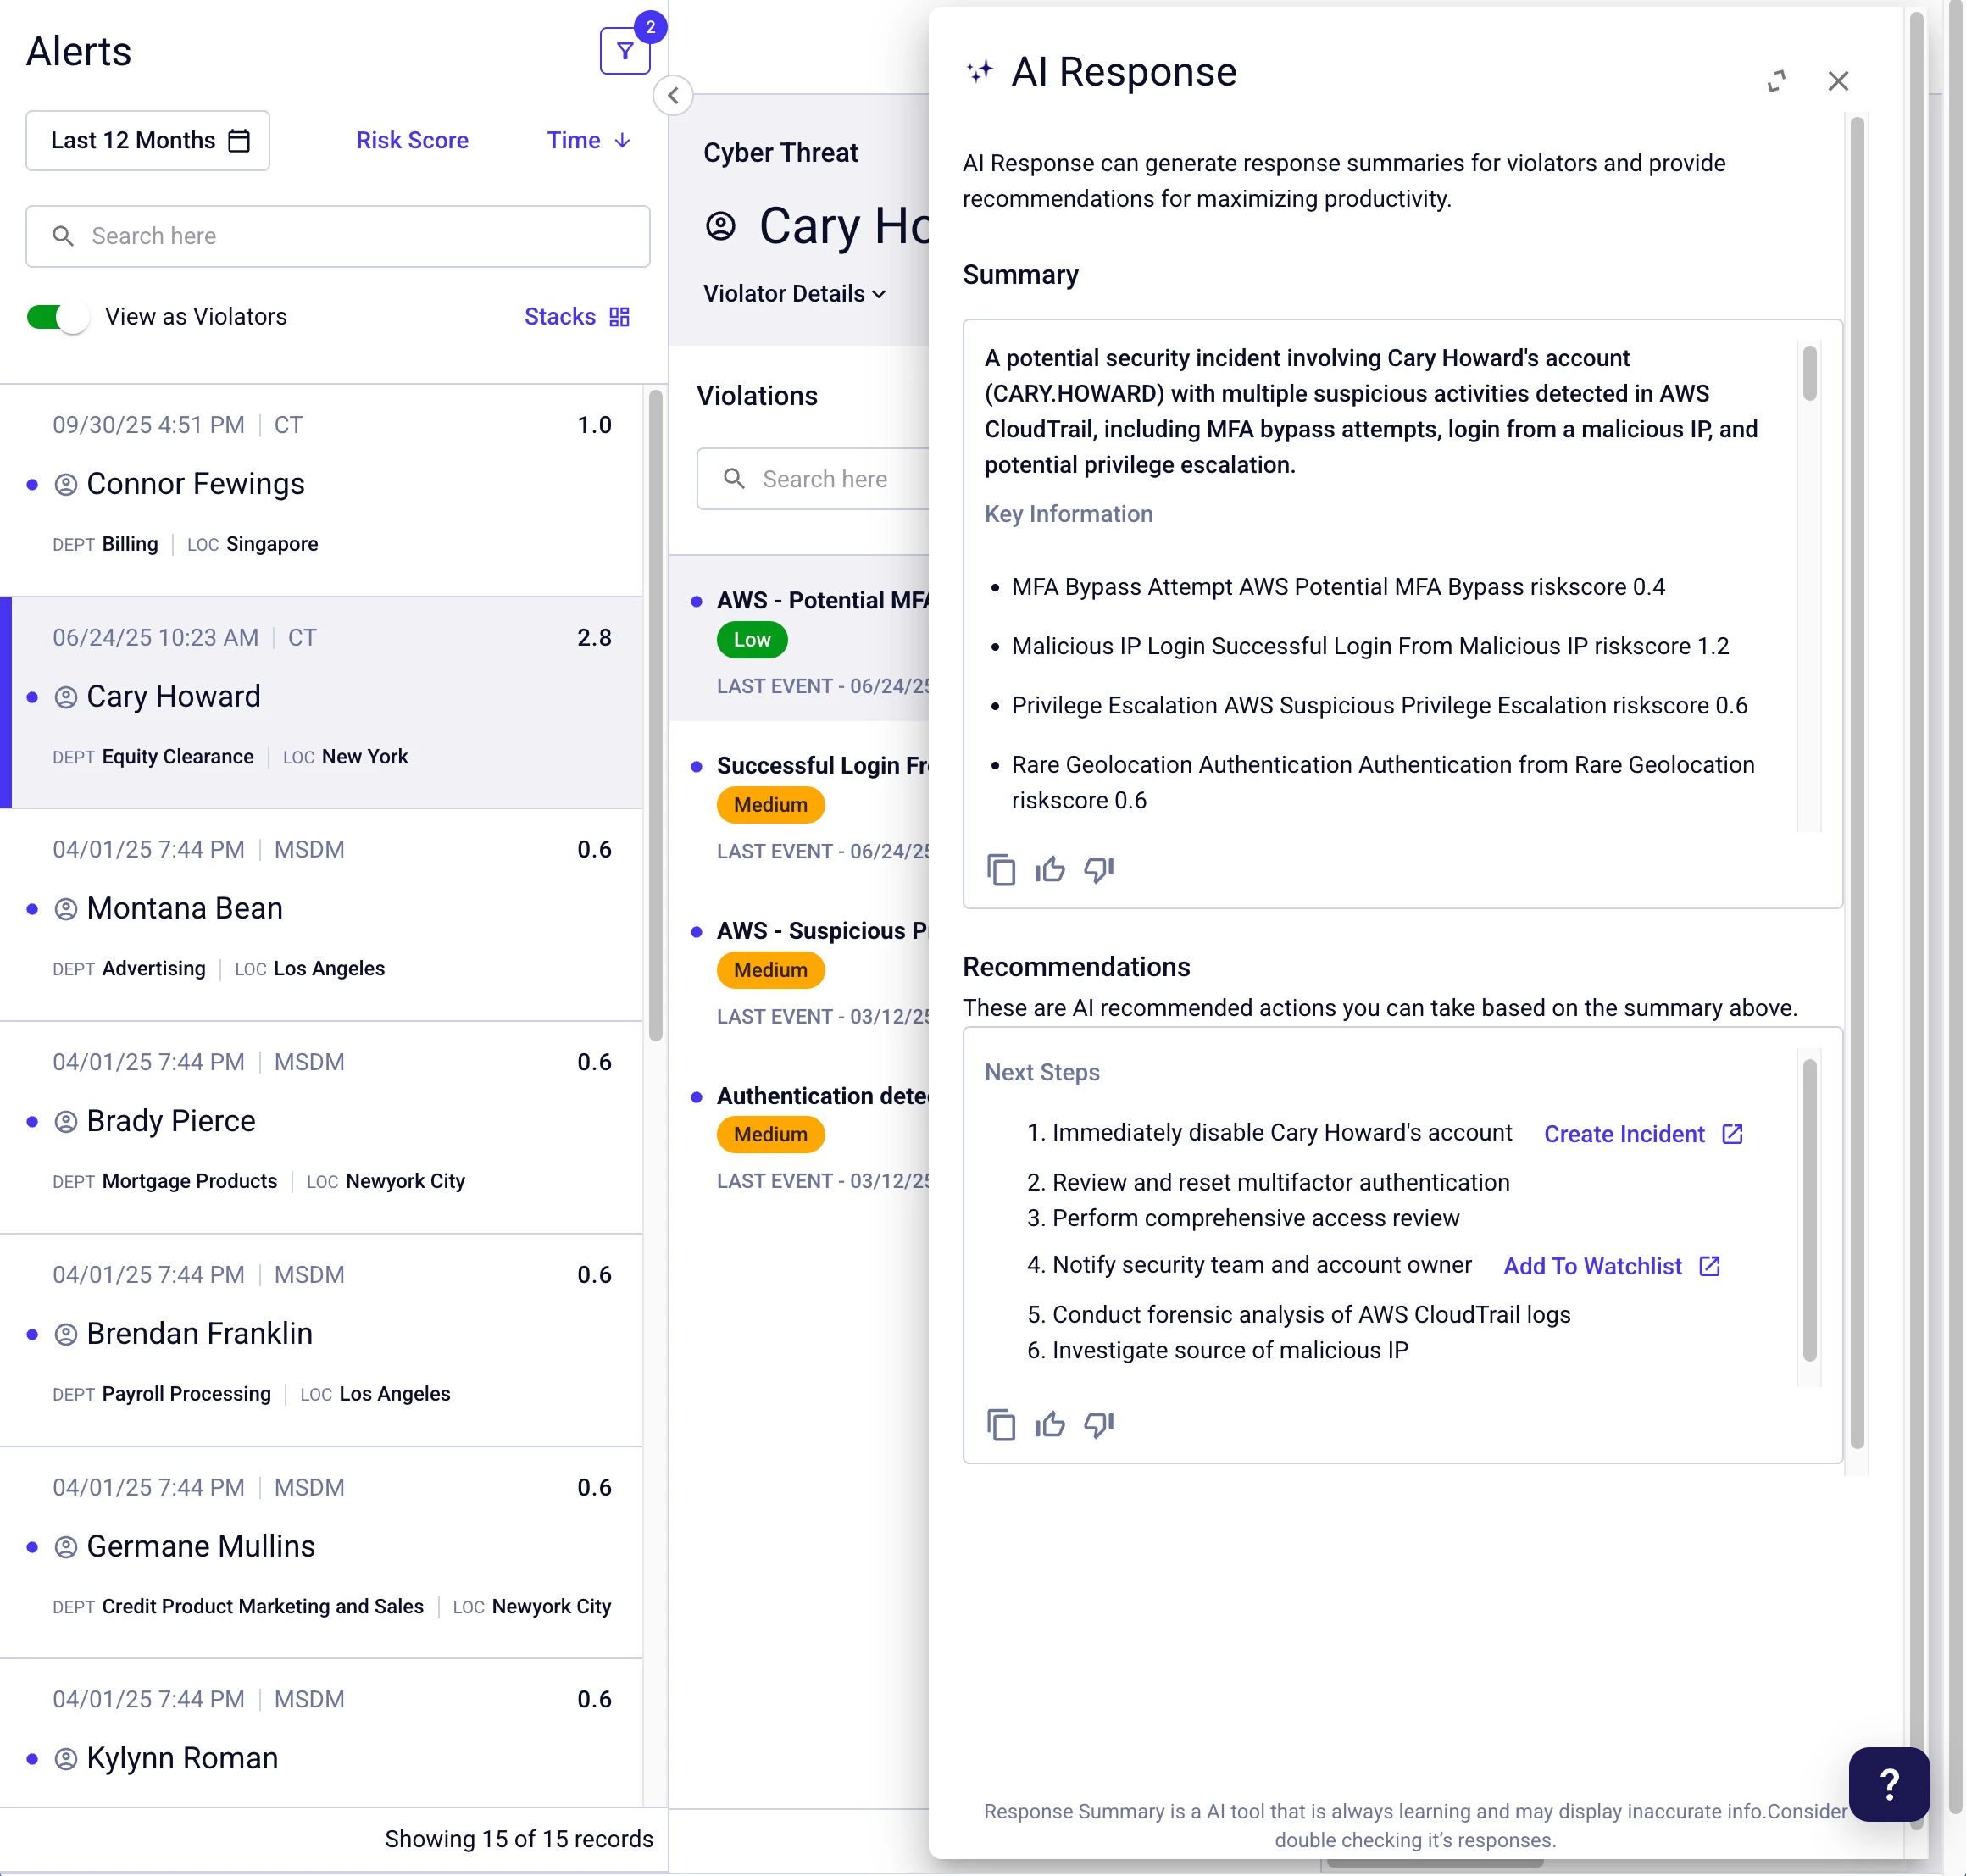Switch to Stacks view

pyautogui.click(x=576, y=317)
